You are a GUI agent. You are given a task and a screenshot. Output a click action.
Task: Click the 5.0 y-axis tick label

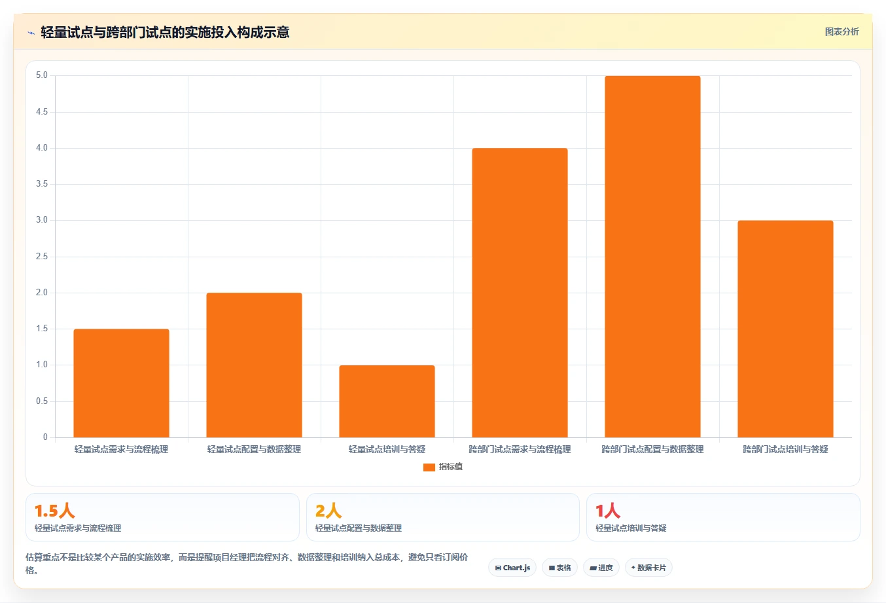[x=42, y=75]
